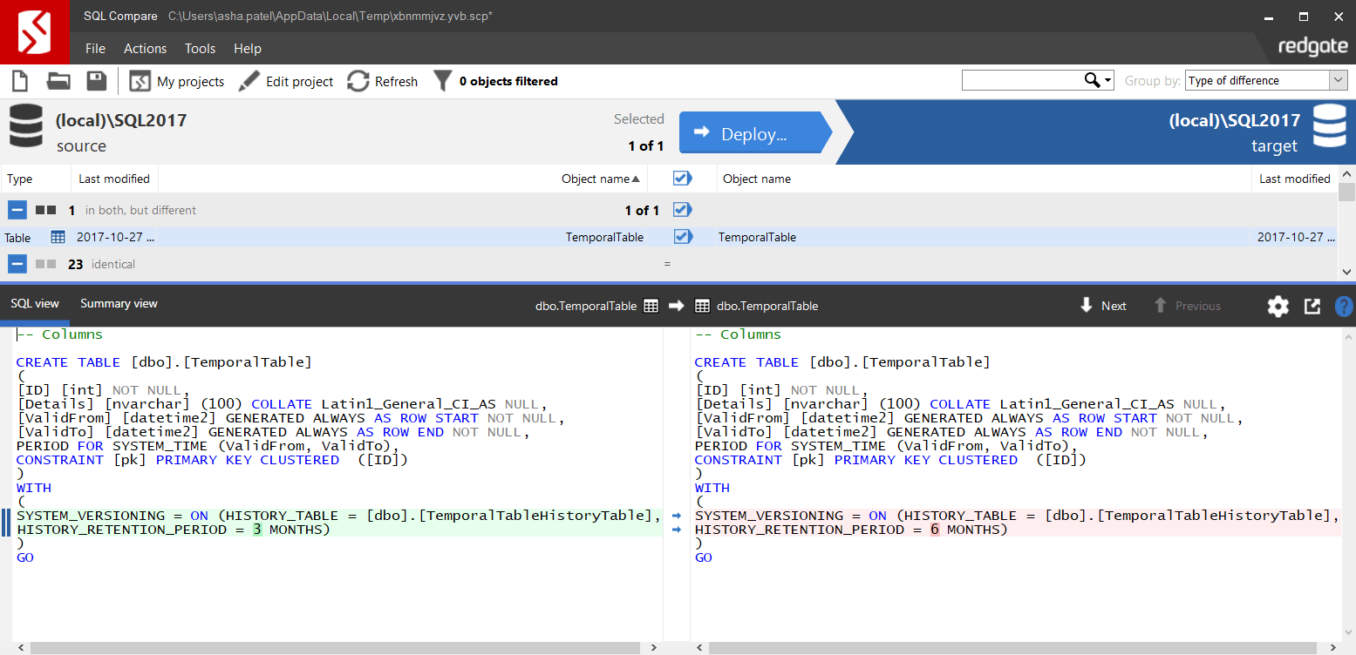
Task: Uncheck the TemporalTable row checkbox
Action: pos(683,237)
